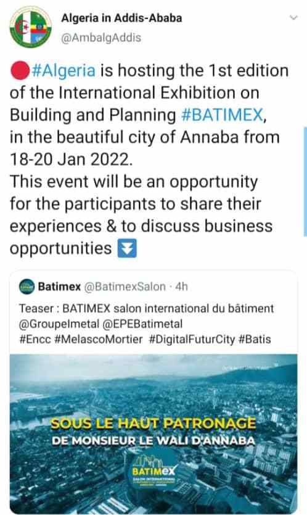Open the #DigitalFuturCity hashtag
The width and height of the screenshot is (307, 515).
[x=192, y=339]
